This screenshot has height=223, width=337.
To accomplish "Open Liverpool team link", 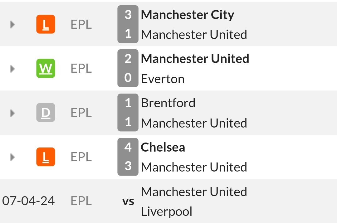I will tap(167, 211).
